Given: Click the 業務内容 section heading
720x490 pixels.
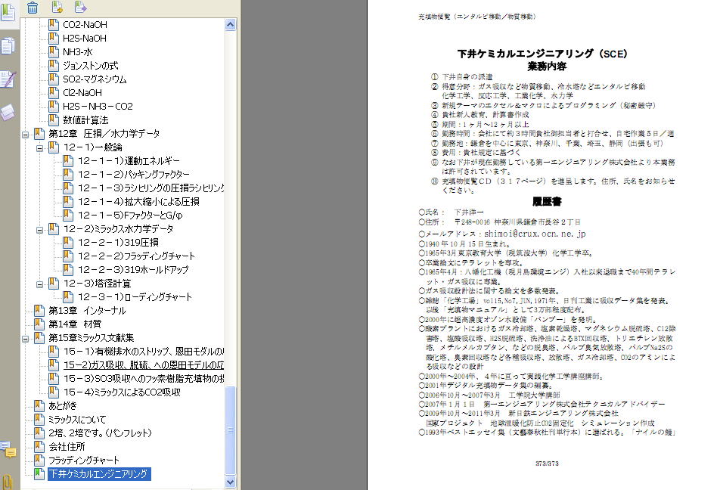Looking at the screenshot, I should [x=547, y=67].
